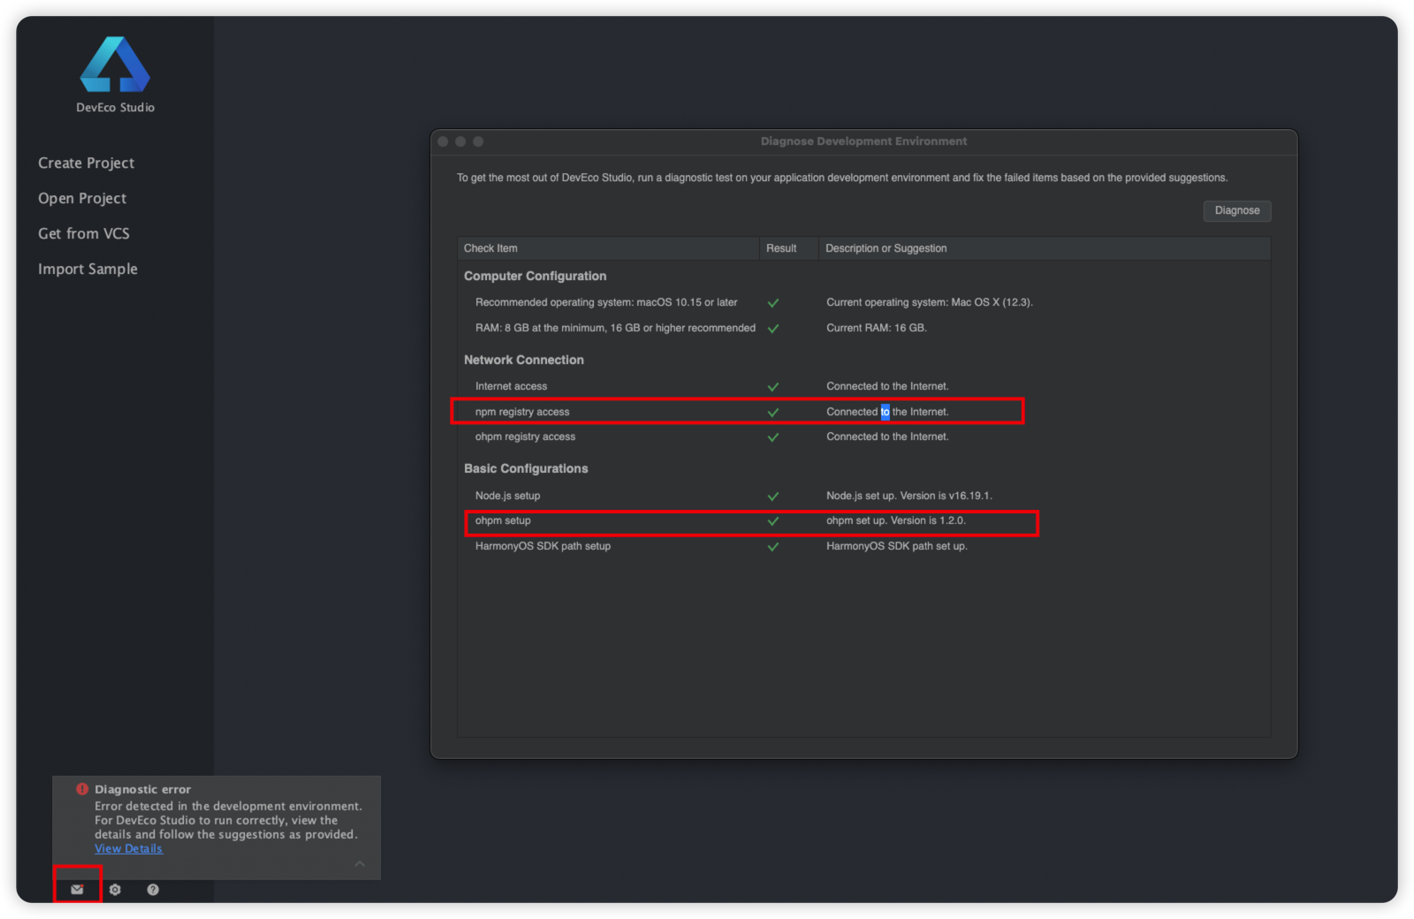Select the Internet access row
1414x919 pixels.
pyautogui.click(x=864, y=386)
